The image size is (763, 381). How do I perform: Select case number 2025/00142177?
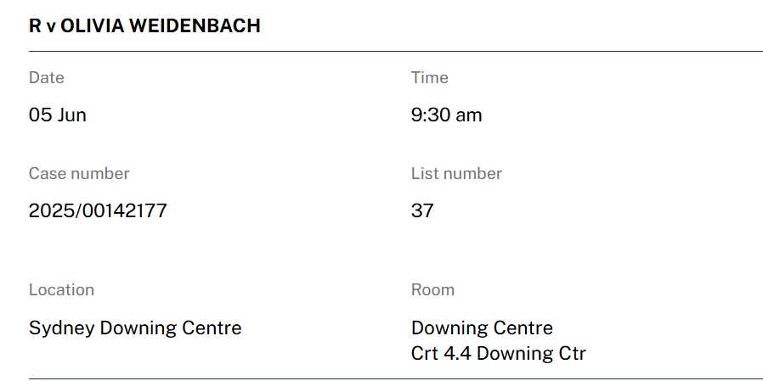98,210
